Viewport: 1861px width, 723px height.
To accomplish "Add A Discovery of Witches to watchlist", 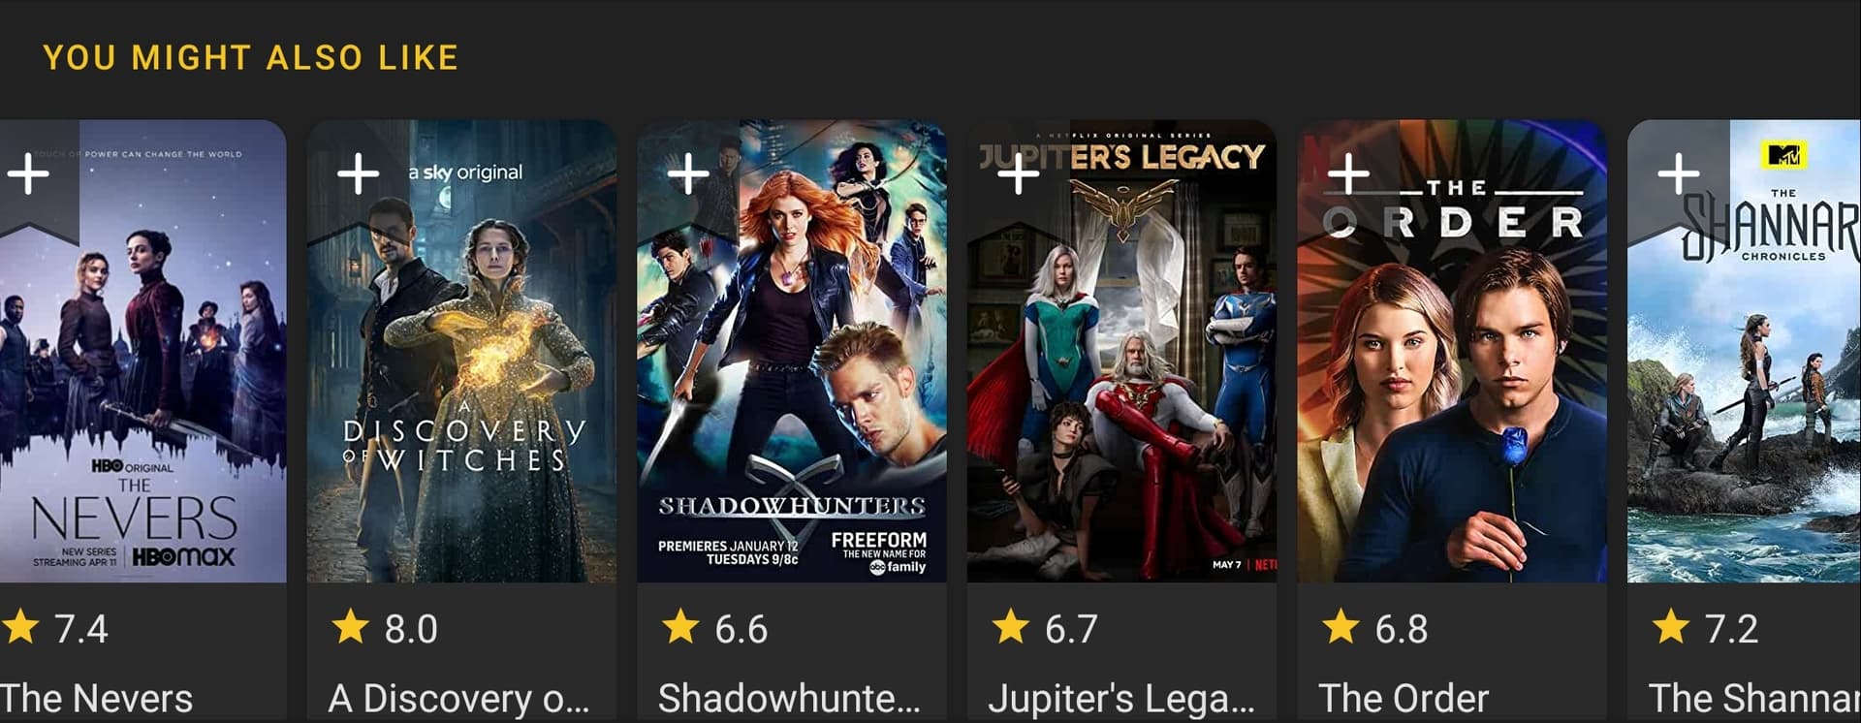I will click(358, 174).
